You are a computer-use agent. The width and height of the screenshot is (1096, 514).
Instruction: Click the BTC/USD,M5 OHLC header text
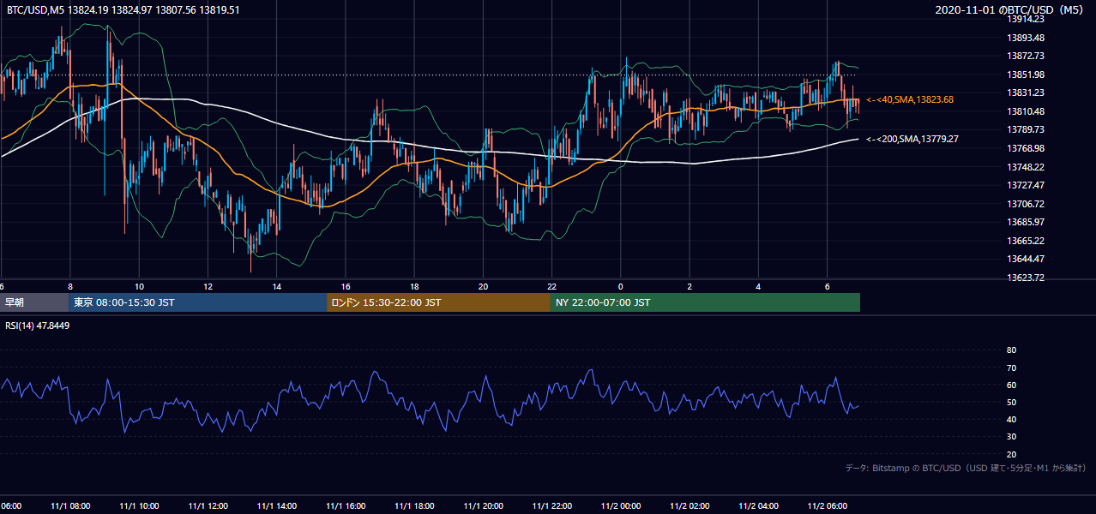click(x=123, y=9)
